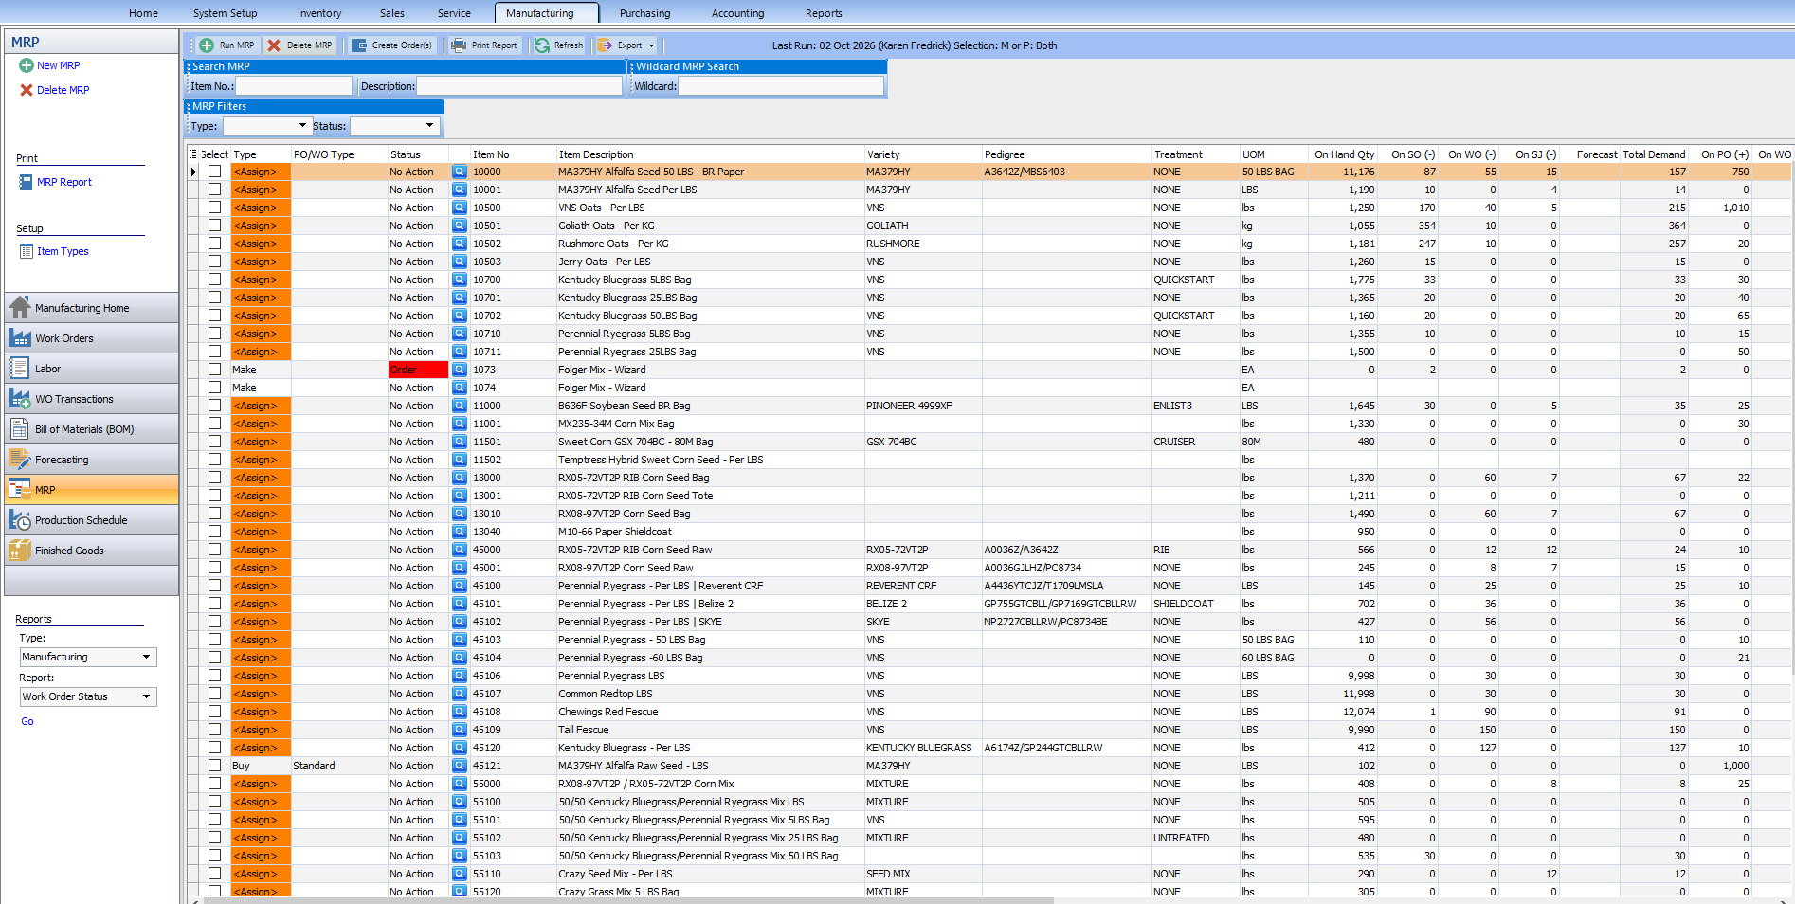The width and height of the screenshot is (1795, 904).
Task: Open Bill of Materials (BOM)
Action: coord(91,429)
